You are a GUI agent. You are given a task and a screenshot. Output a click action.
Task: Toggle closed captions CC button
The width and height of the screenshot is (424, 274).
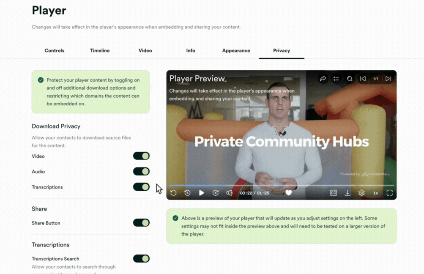(x=334, y=193)
